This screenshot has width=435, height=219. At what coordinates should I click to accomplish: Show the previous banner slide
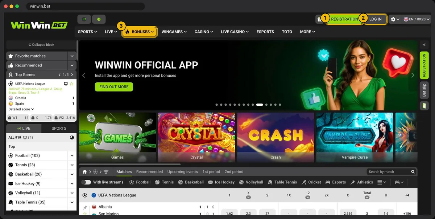point(84,75)
